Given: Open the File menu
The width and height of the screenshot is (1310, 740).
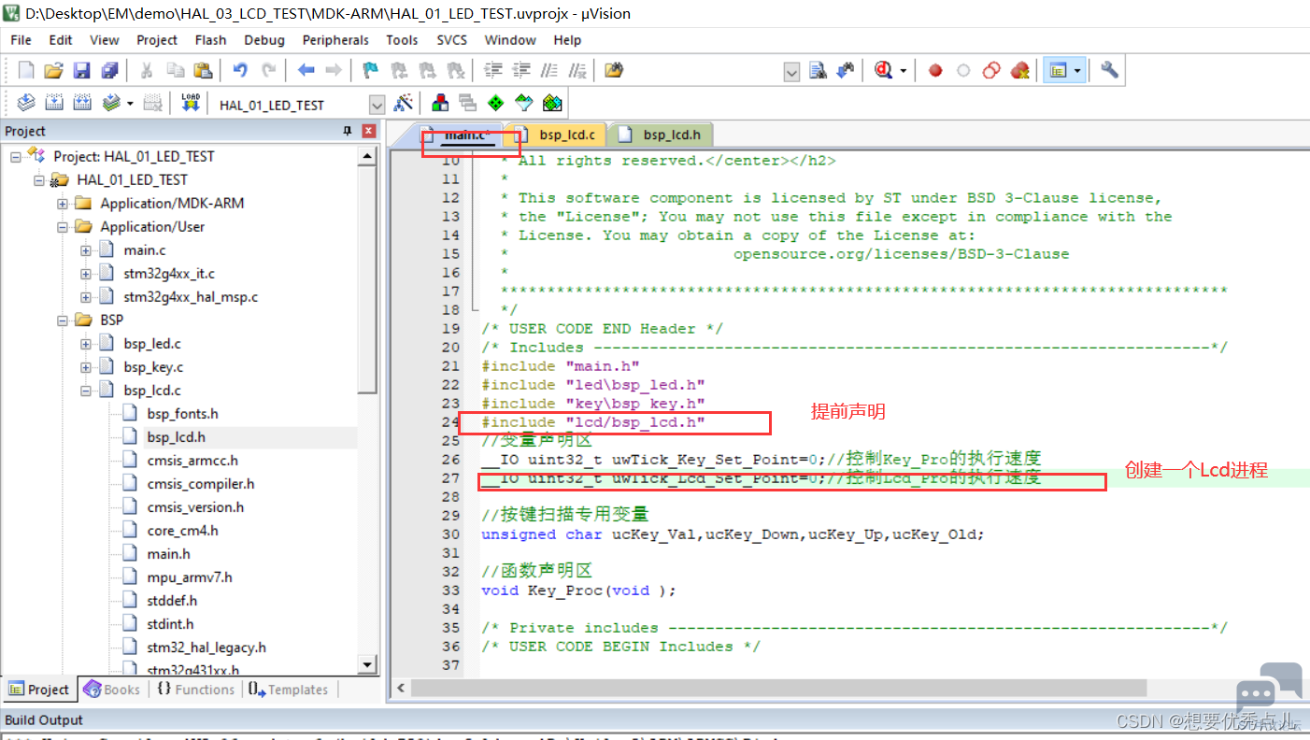Looking at the screenshot, I should click(21, 39).
